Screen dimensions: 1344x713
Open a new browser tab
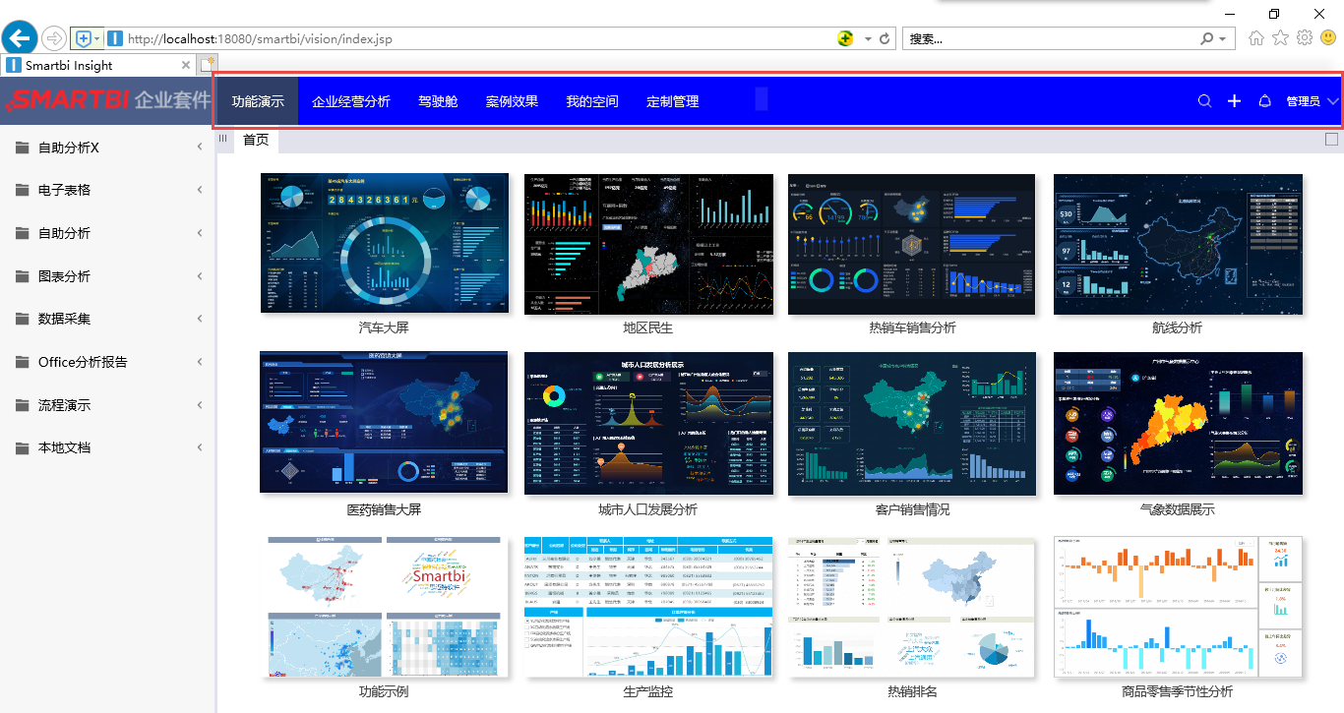coord(208,65)
